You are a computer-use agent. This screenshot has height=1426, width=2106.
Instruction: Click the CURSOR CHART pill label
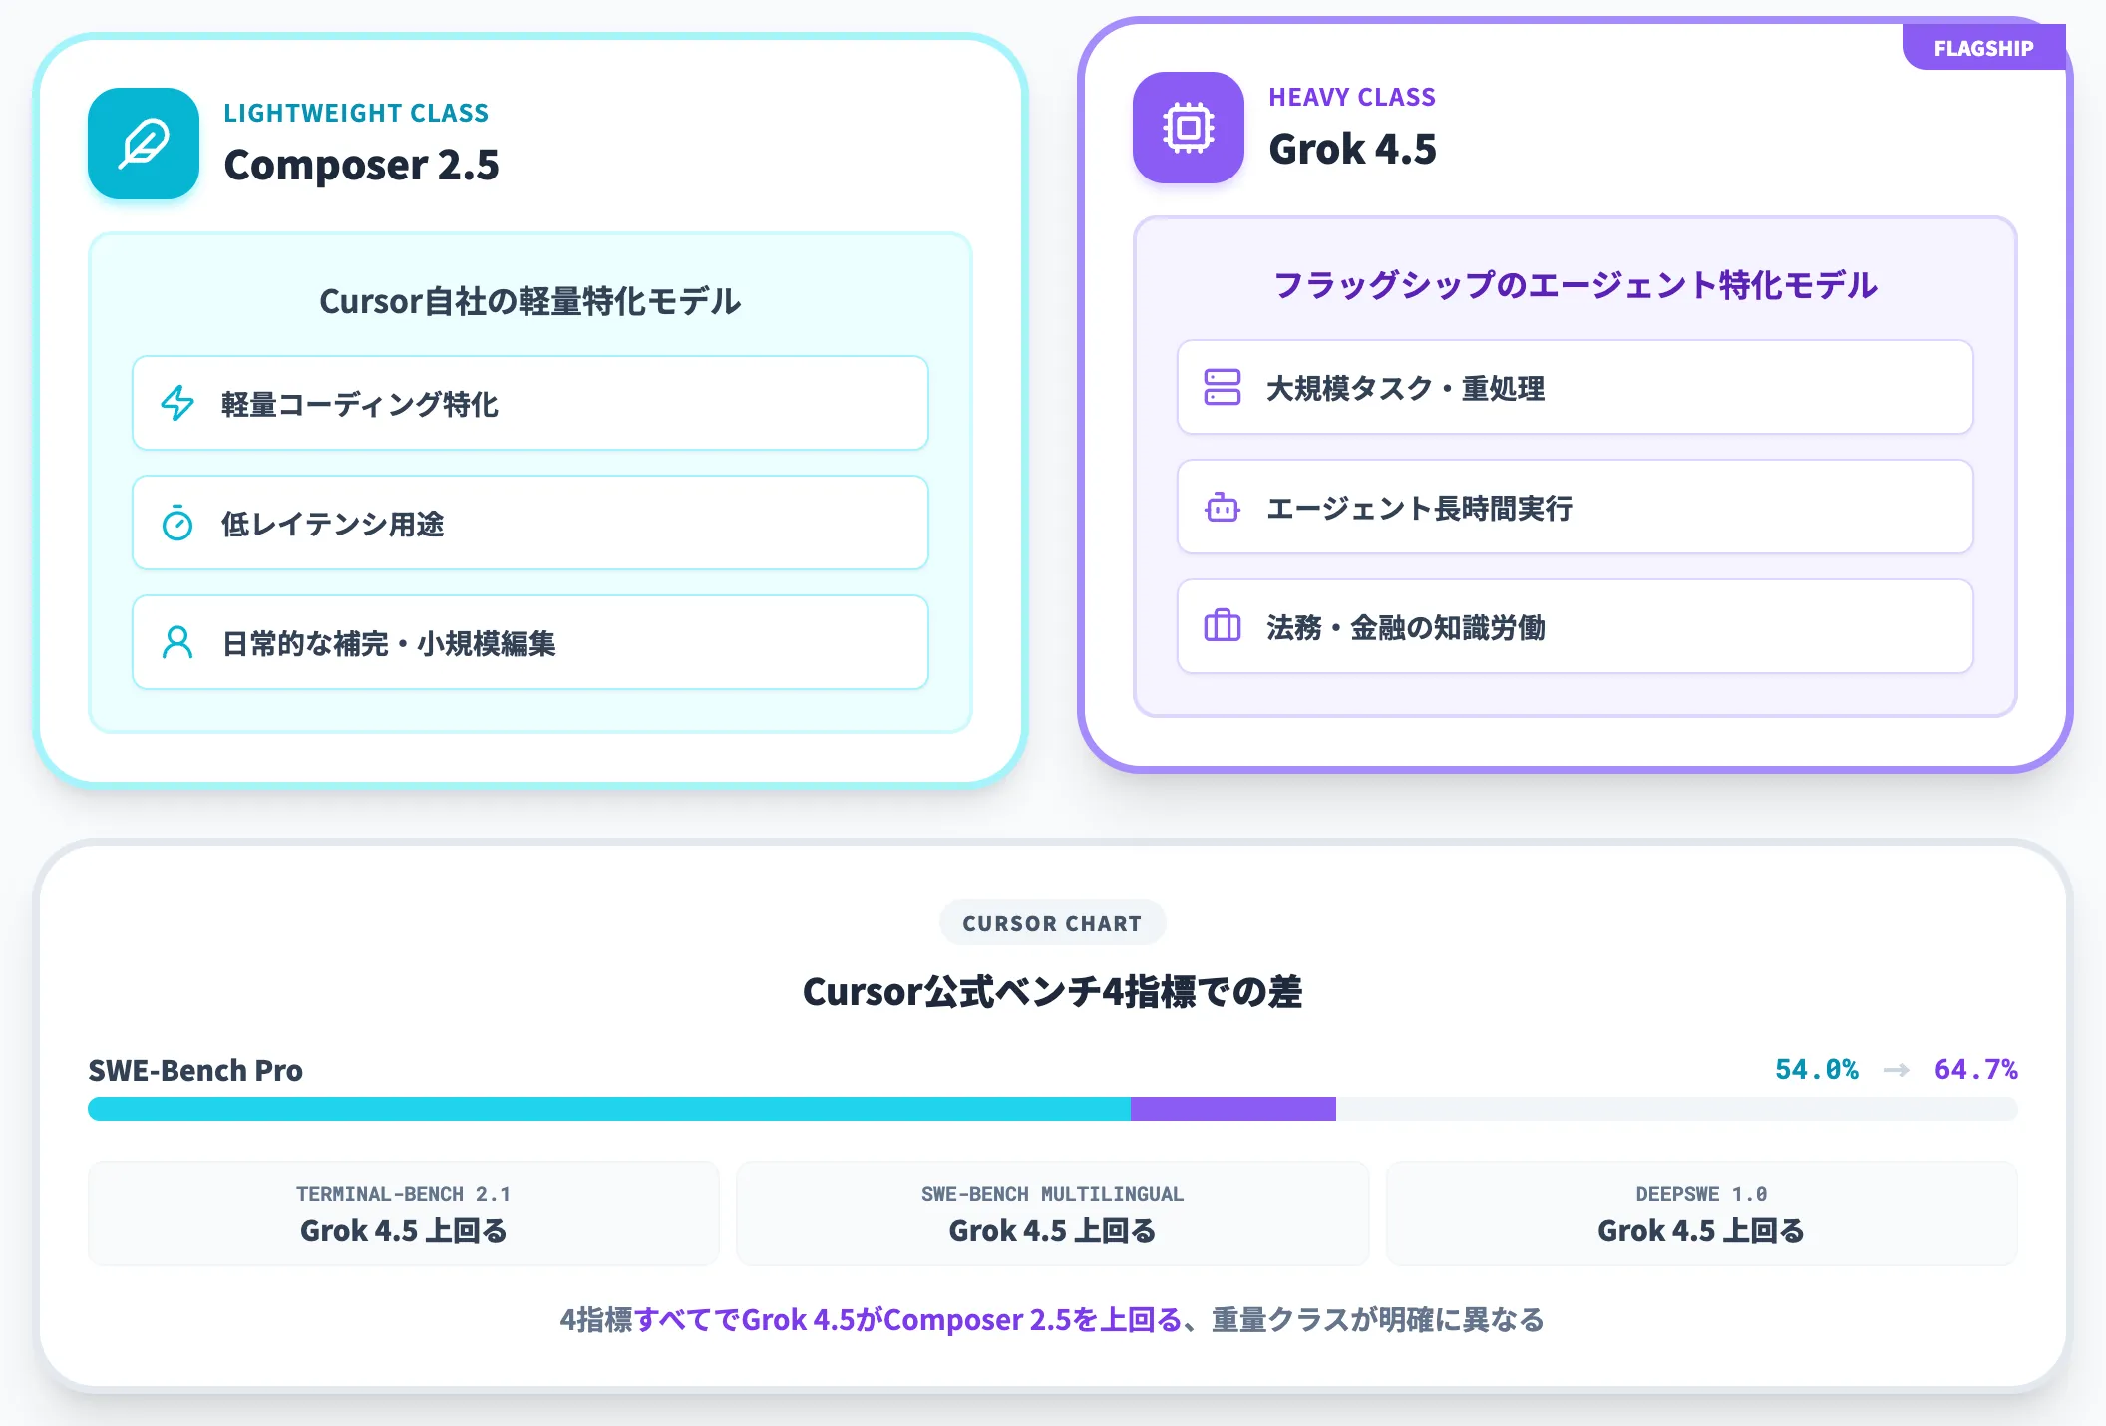[1052, 923]
